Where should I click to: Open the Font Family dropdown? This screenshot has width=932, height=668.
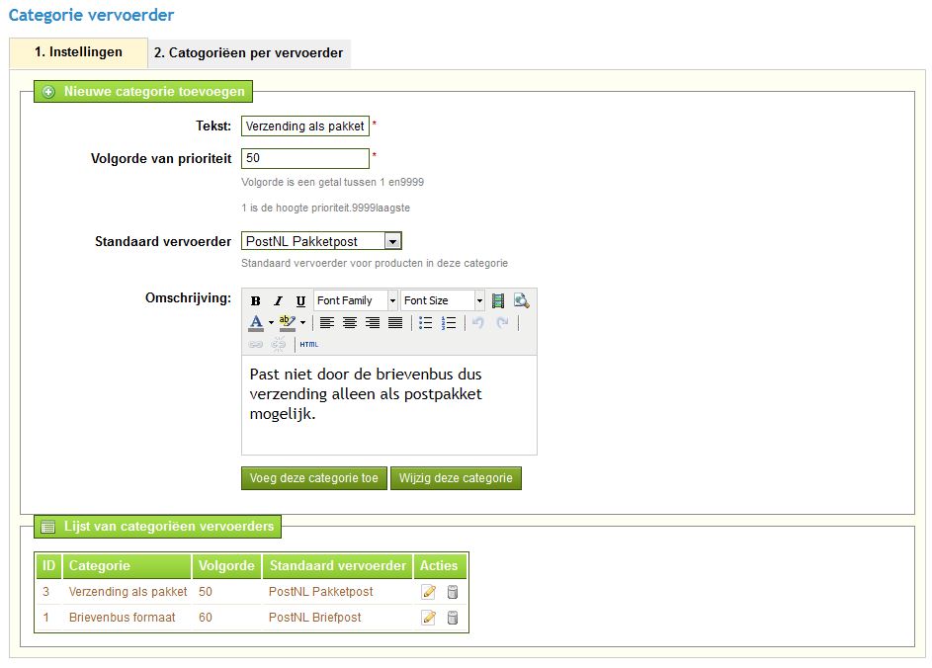coord(356,300)
